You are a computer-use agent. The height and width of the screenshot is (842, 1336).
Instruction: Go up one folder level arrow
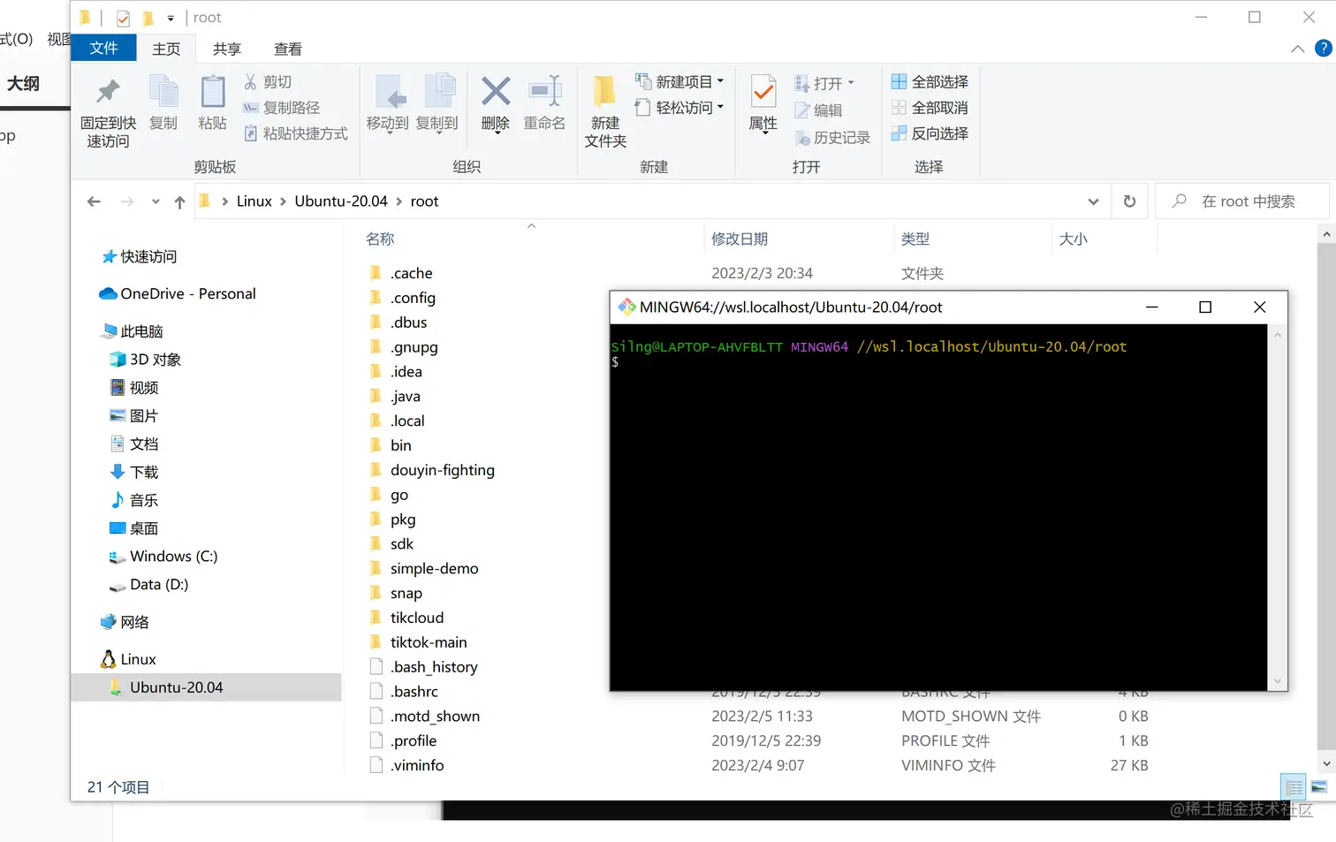click(180, 201)
